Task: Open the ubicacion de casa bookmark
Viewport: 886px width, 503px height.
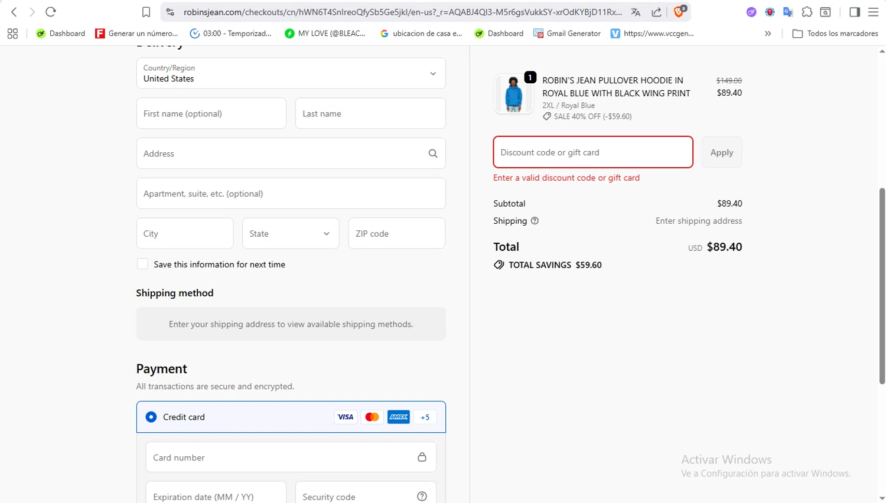Action: (421, 34)
